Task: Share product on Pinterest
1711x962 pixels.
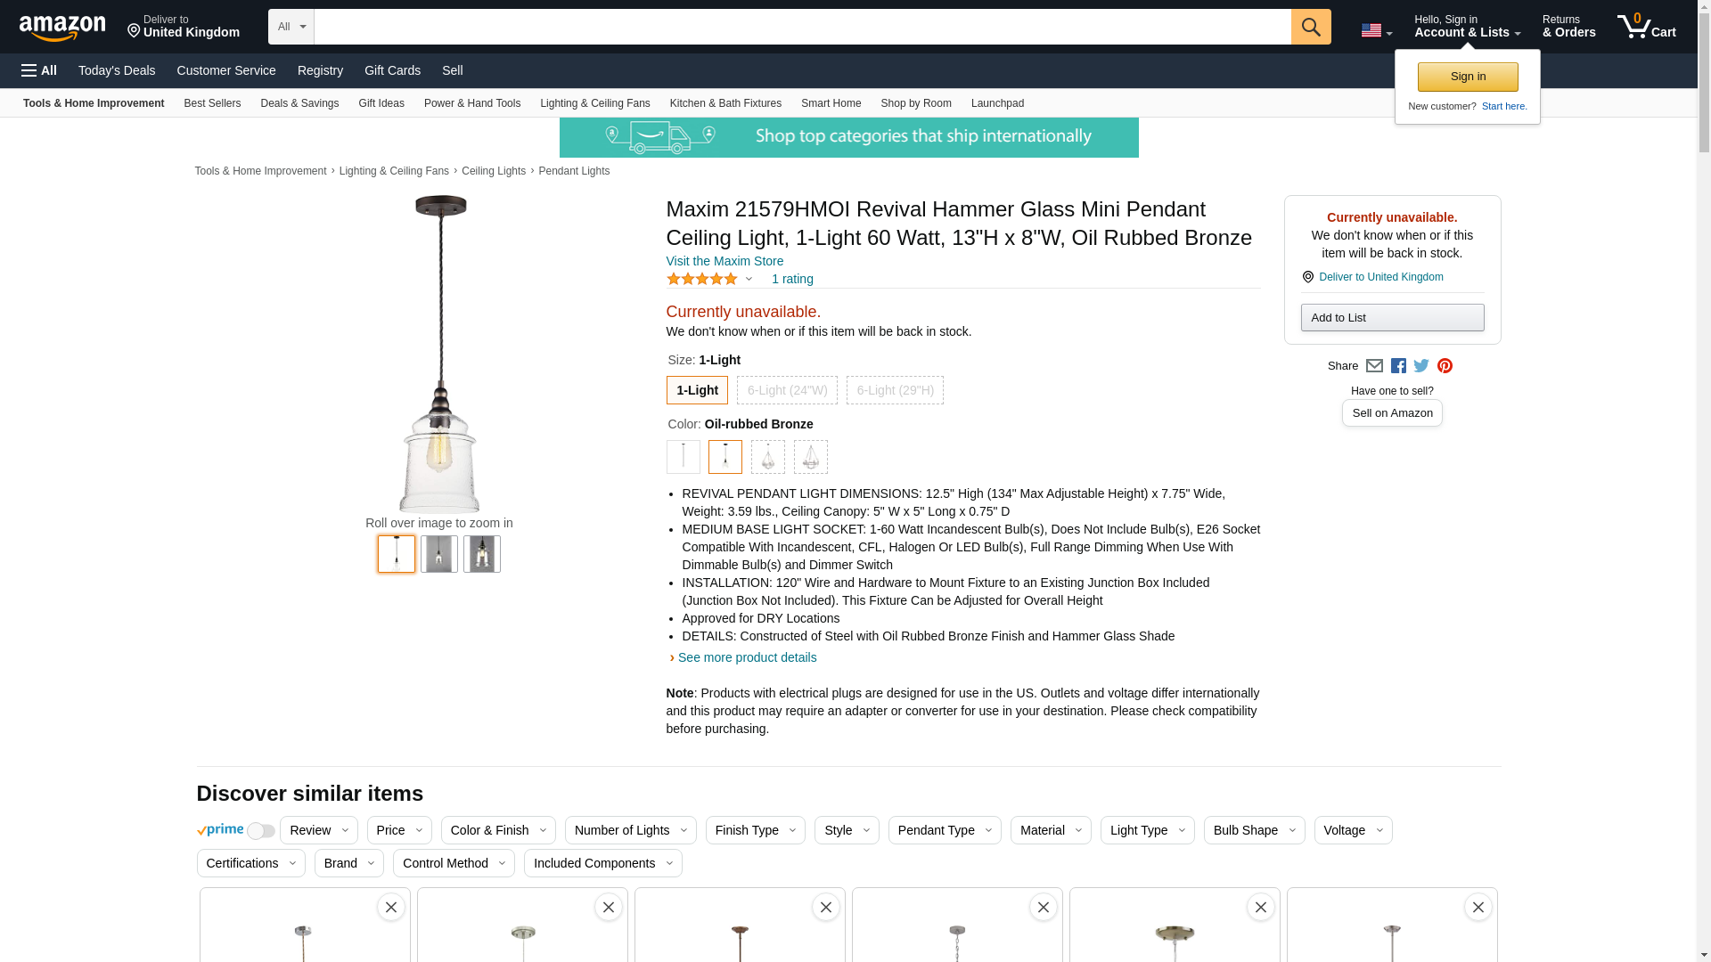Action: point(1445,366)
